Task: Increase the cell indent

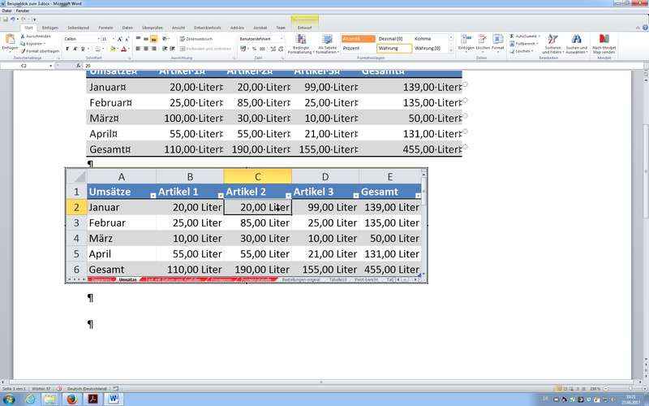Action: click(x=172, y=49)
